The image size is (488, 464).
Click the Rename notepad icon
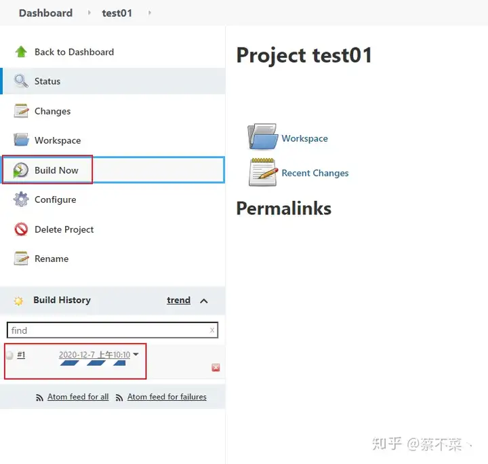(x=21, y=258)
